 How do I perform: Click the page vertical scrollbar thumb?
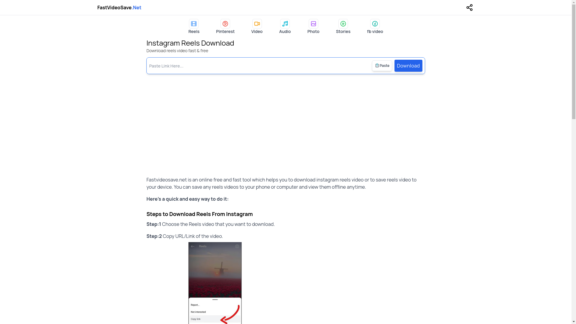pos(574,61)
